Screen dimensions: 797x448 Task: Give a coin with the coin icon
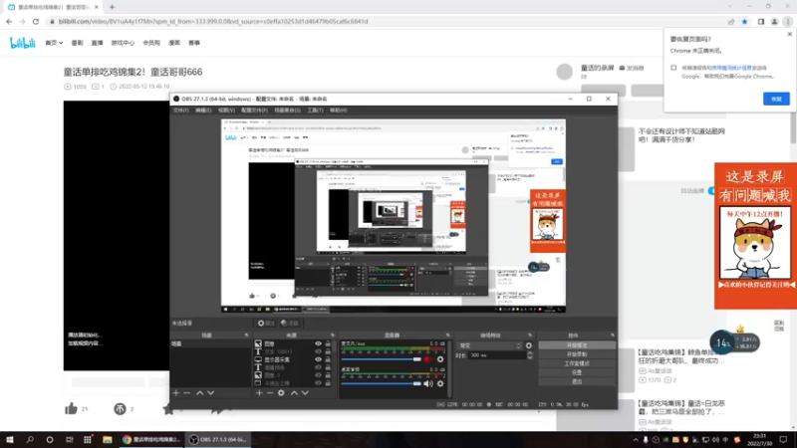pos(120,408)
